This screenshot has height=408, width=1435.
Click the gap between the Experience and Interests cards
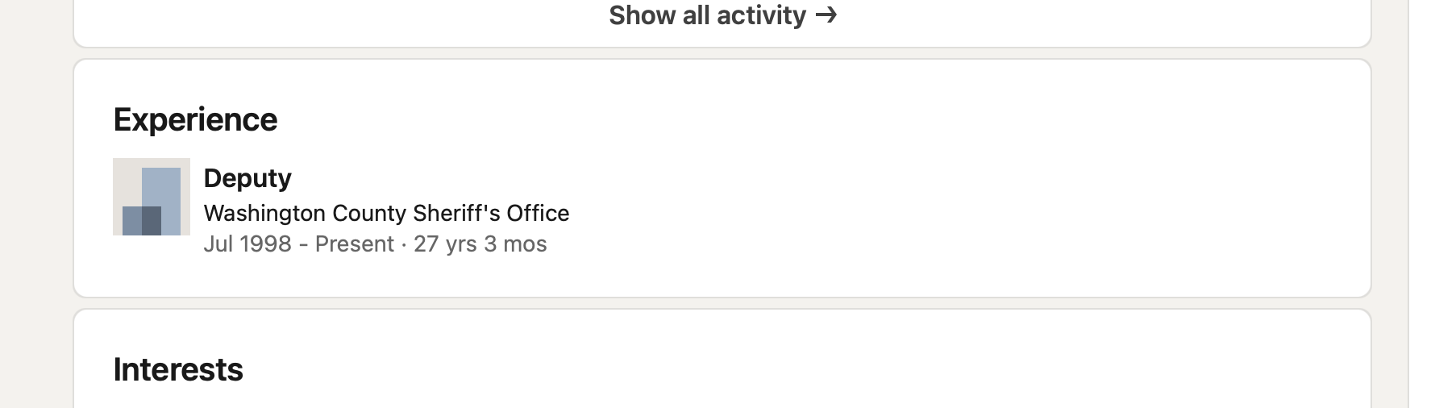(722, 303)
